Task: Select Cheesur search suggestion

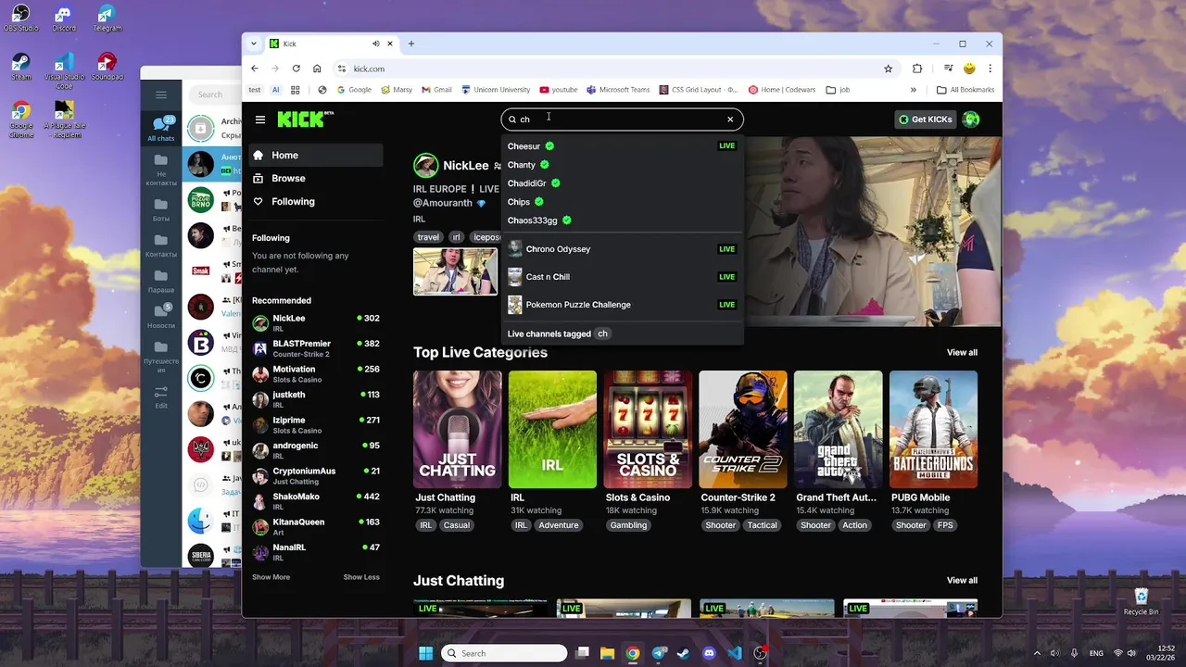Action: point(622,146)
